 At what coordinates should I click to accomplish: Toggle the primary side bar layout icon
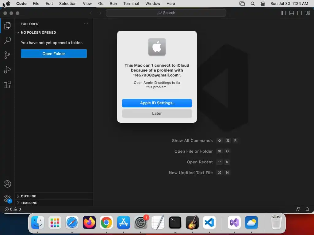coord(284,13)
